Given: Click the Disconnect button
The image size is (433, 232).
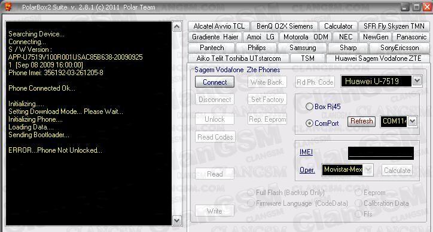Looking at the screenshot, I should 215,100.
